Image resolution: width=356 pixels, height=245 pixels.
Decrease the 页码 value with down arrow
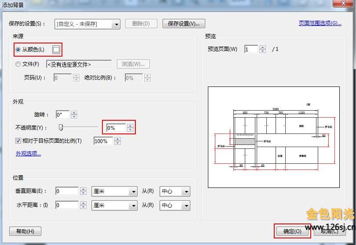coord(76,79)
